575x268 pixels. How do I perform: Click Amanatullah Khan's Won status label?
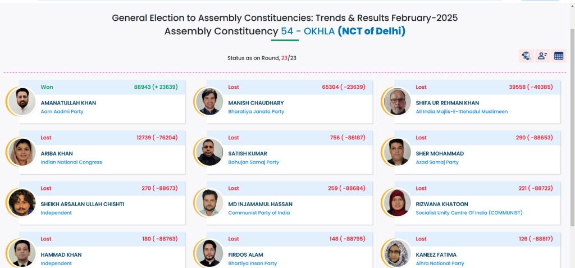(x=47, y=87)
